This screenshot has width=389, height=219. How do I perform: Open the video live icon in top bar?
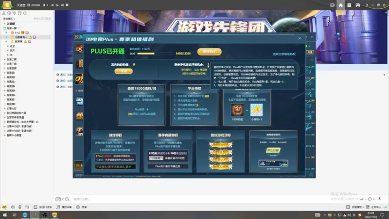point(333,5)
